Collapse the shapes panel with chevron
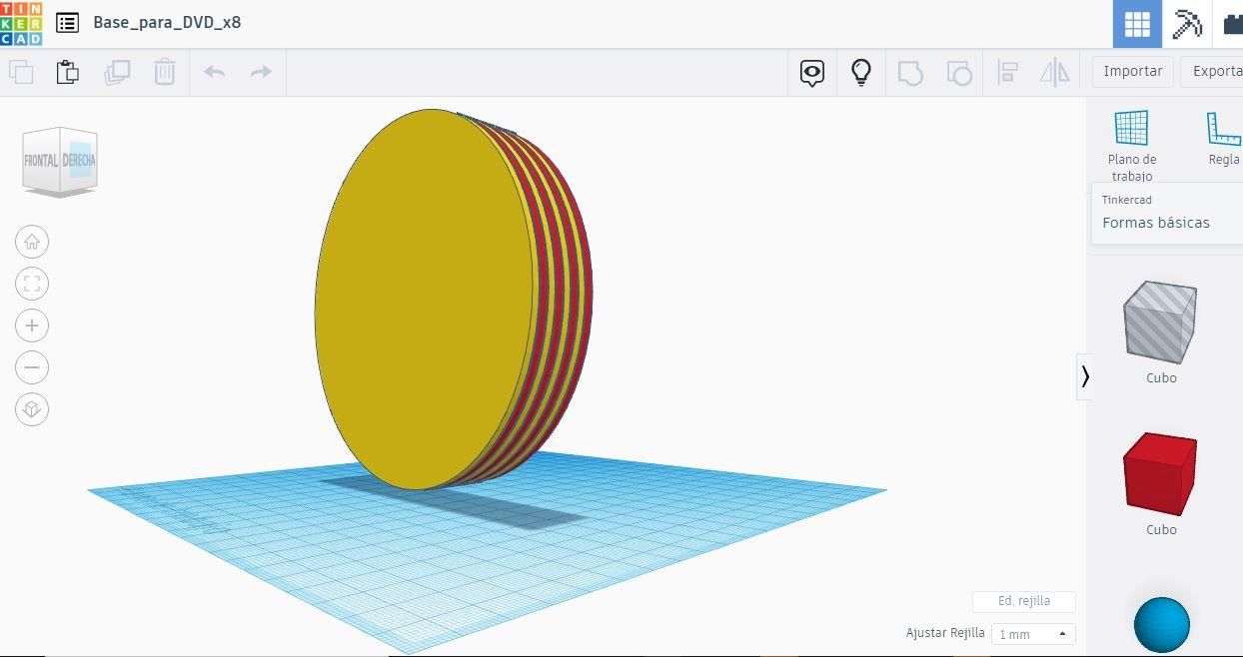 coord(1084,376)
